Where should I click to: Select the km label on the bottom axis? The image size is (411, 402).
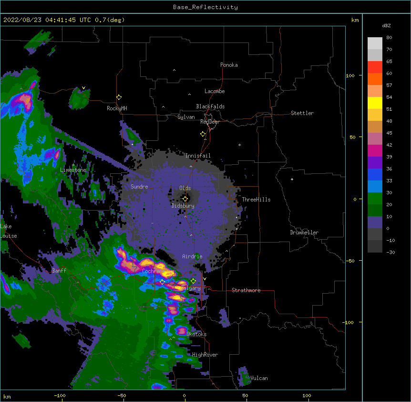tap(7, 397)
